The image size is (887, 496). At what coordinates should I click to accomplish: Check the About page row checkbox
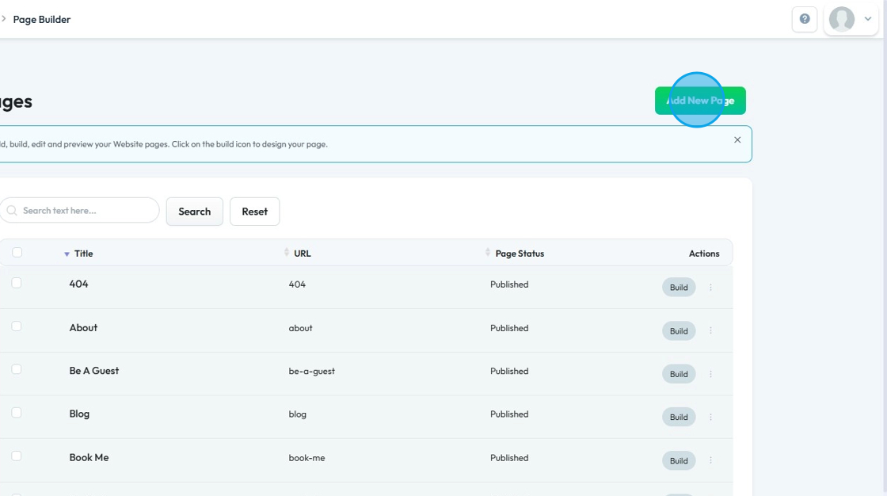17,326
